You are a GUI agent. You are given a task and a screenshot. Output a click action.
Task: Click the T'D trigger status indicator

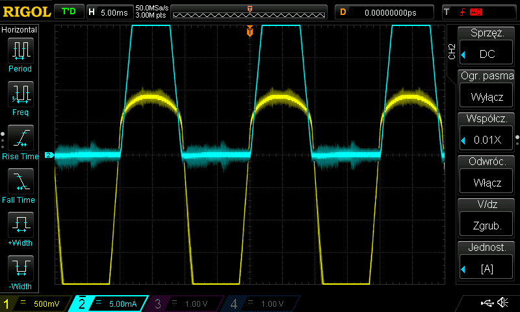[69, 12]
